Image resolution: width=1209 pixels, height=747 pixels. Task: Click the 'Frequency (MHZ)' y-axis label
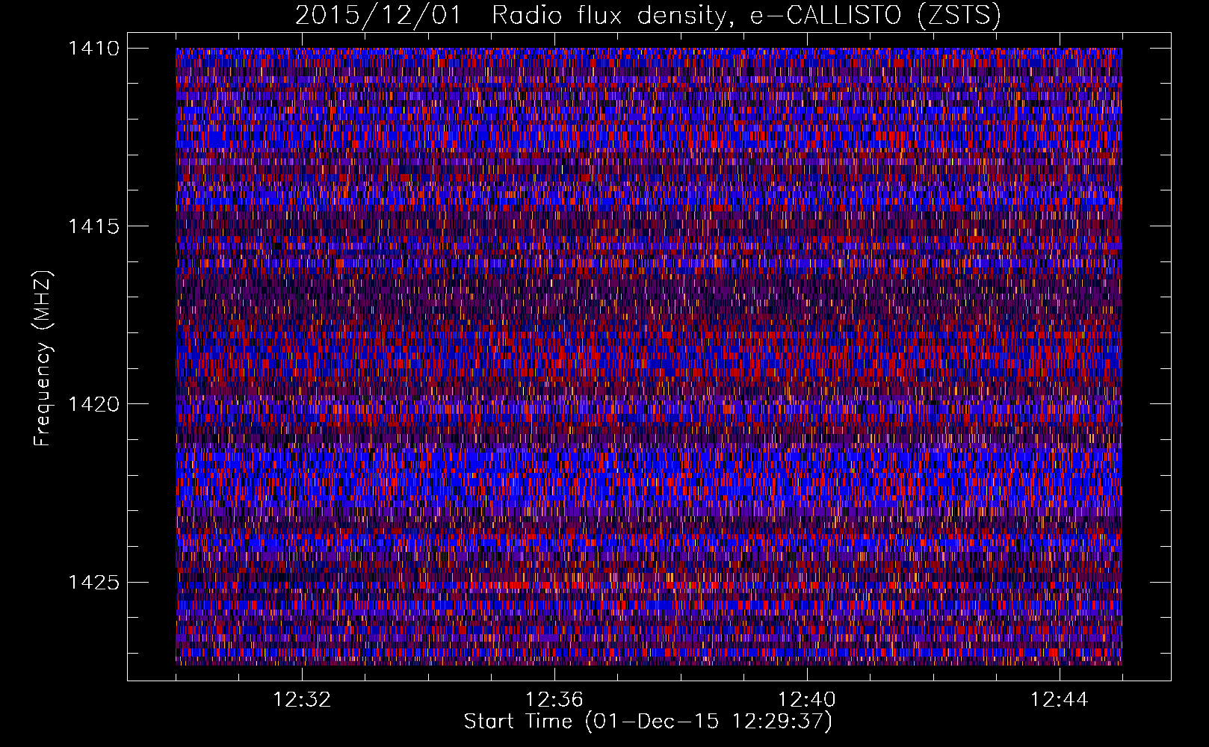(x=43, y=359)
